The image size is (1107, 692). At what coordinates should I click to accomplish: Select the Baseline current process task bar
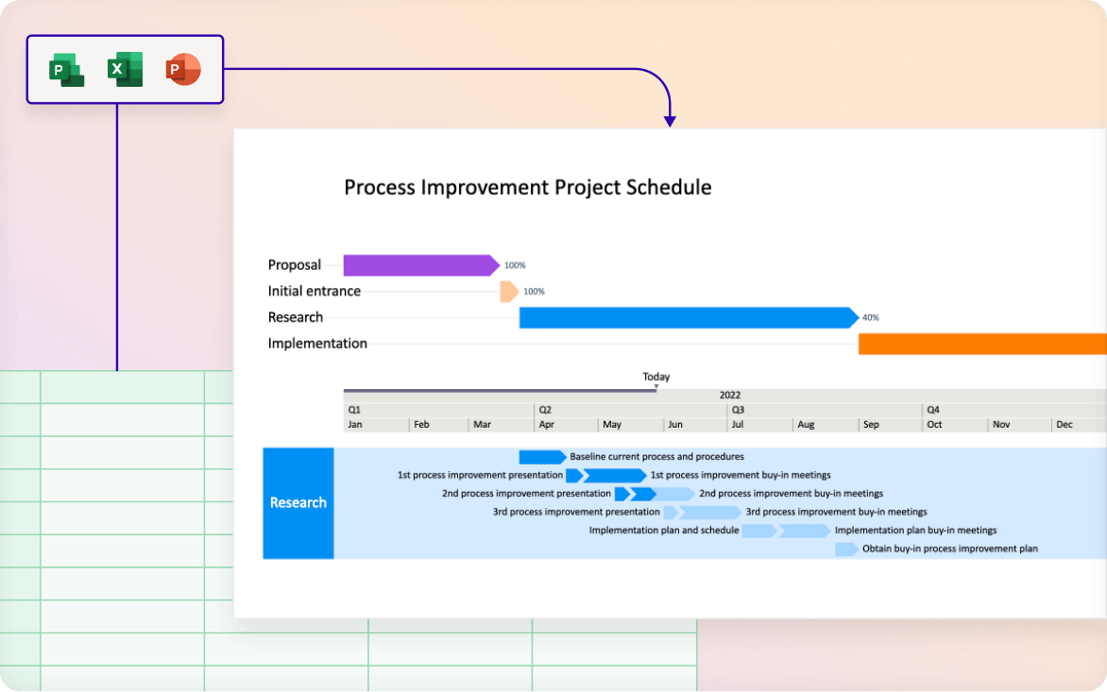[542, 457]
